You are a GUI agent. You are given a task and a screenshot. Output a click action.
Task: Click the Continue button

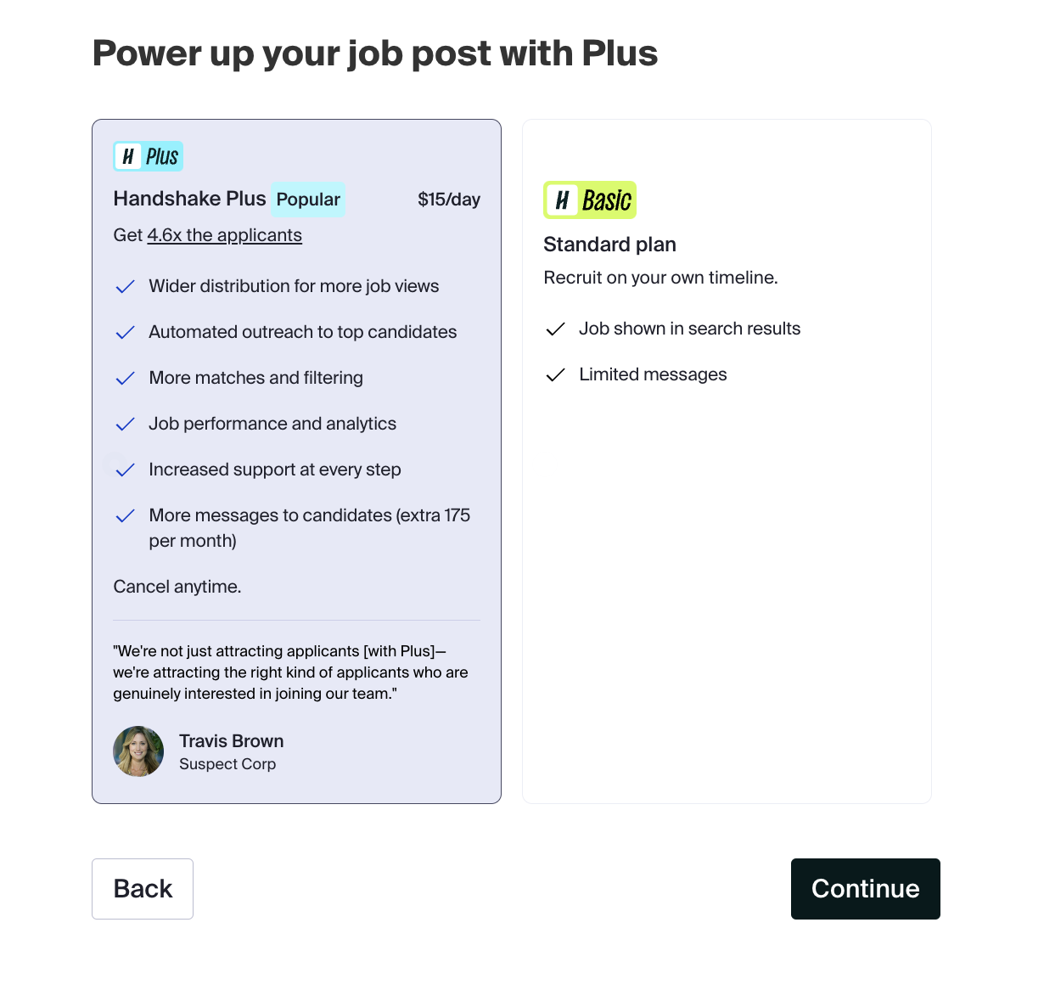pyautogui.click(x=865, y=889)
